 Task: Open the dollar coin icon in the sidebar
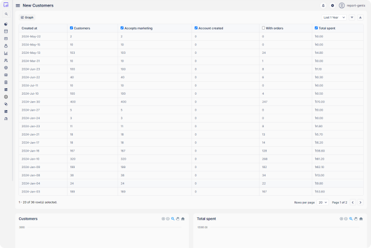6,97
